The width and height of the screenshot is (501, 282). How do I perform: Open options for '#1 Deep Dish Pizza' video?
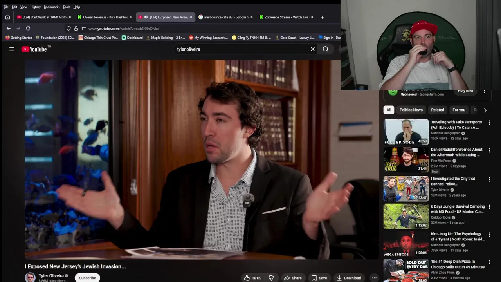[489, 262]
